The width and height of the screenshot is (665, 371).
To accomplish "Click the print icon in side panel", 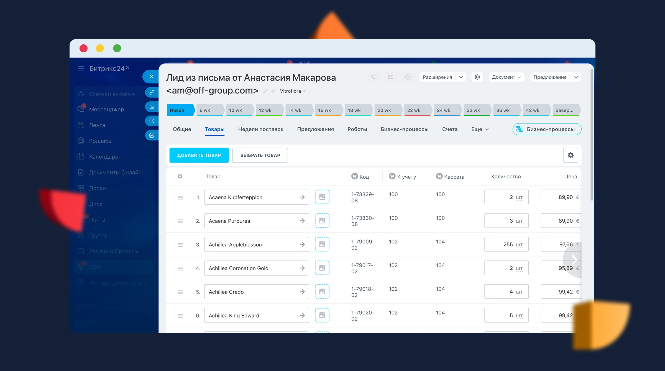I will click(x=152, y=135).
